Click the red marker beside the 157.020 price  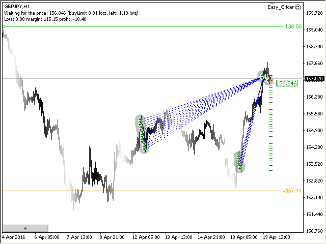click(271, 79)
